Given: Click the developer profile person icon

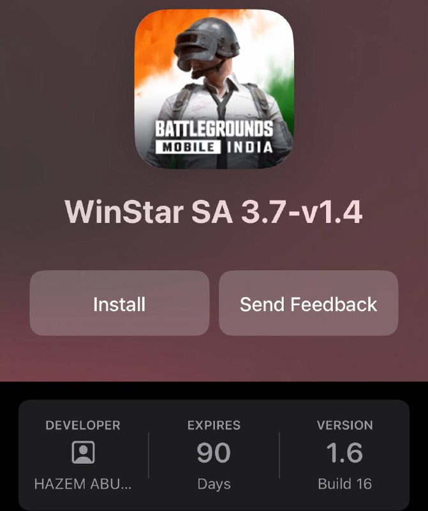Looking at the screenshot, I should 84,452.
